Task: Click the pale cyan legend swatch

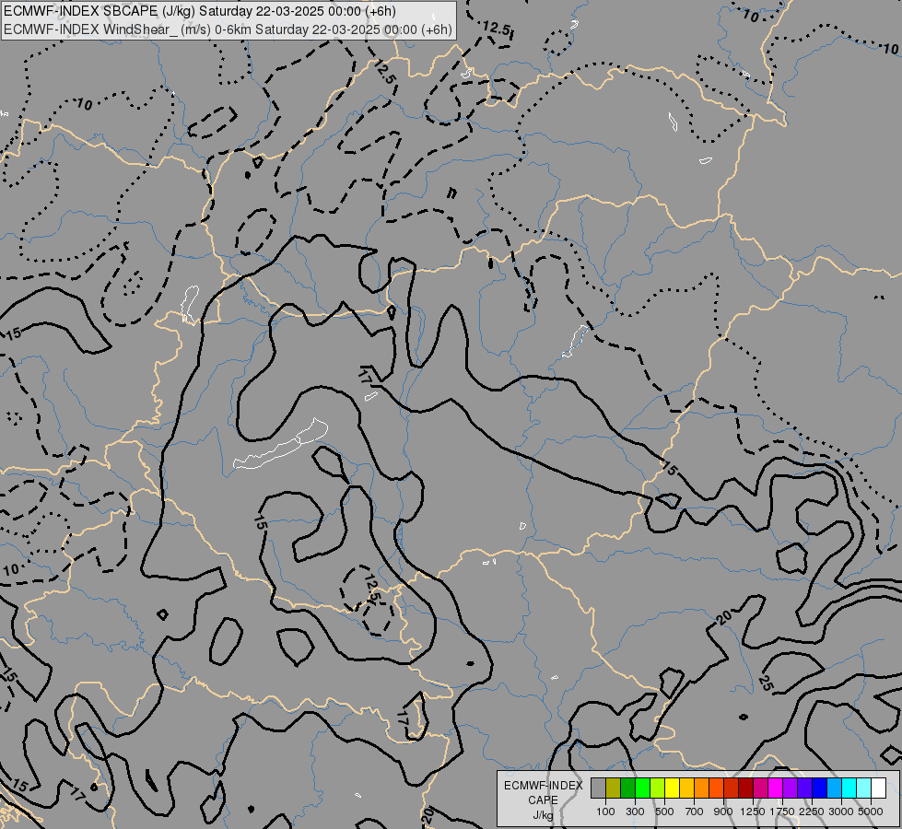Action: (x=864, y=788)
